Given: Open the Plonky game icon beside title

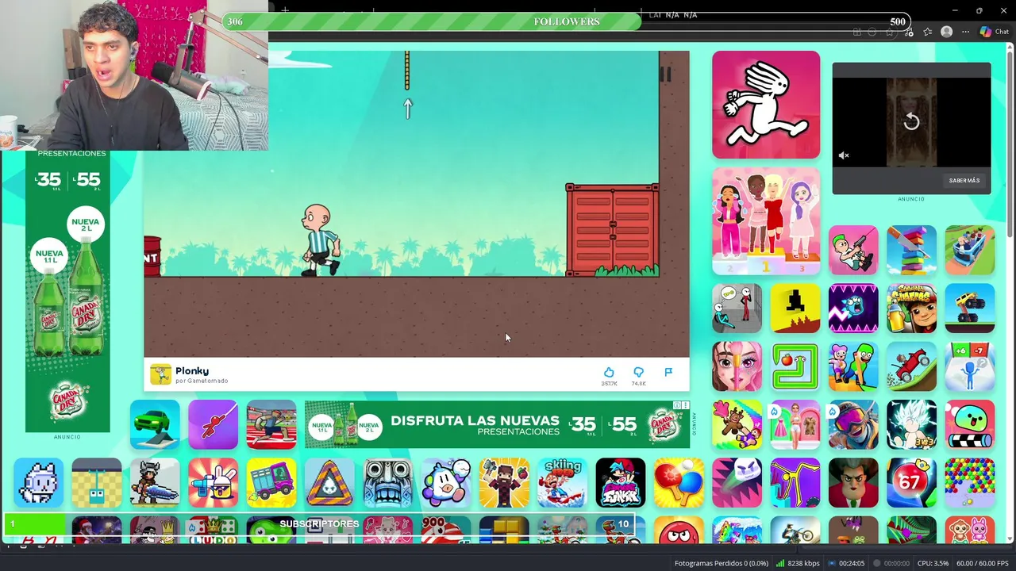Looking at the screenshot, I should coord(161,374).
